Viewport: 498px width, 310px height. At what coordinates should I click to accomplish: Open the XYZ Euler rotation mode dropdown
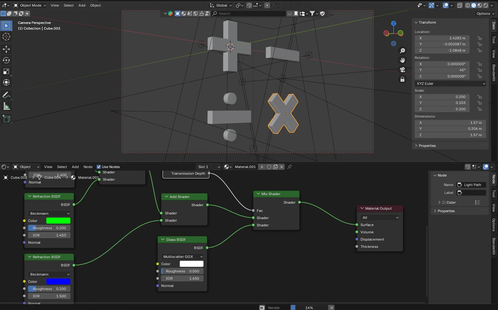pyautogui.click(x=450, y=84)
